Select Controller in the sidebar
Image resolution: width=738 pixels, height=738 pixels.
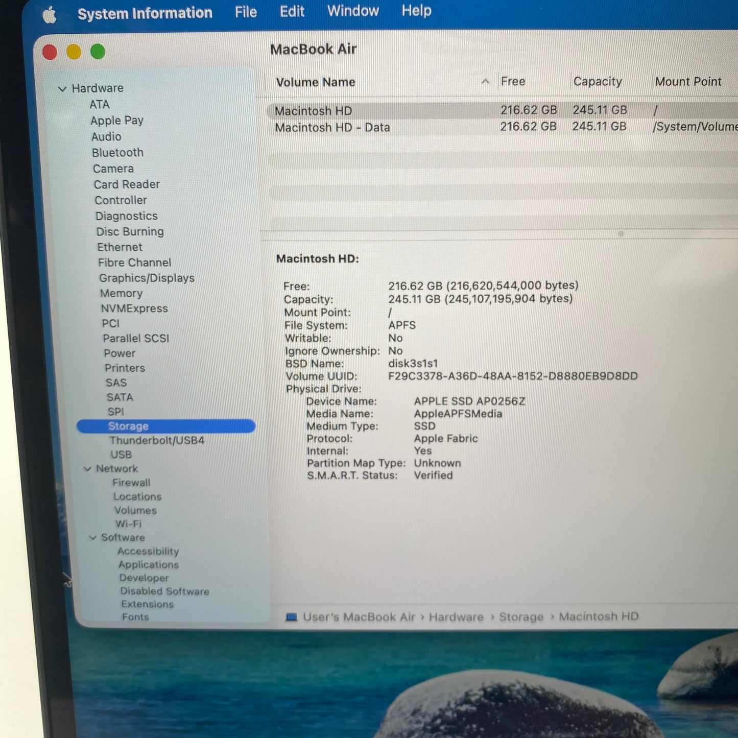click(x=121, y=200)
